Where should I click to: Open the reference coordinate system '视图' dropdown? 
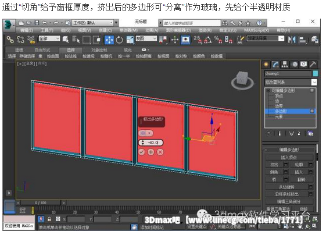point(146,38)
